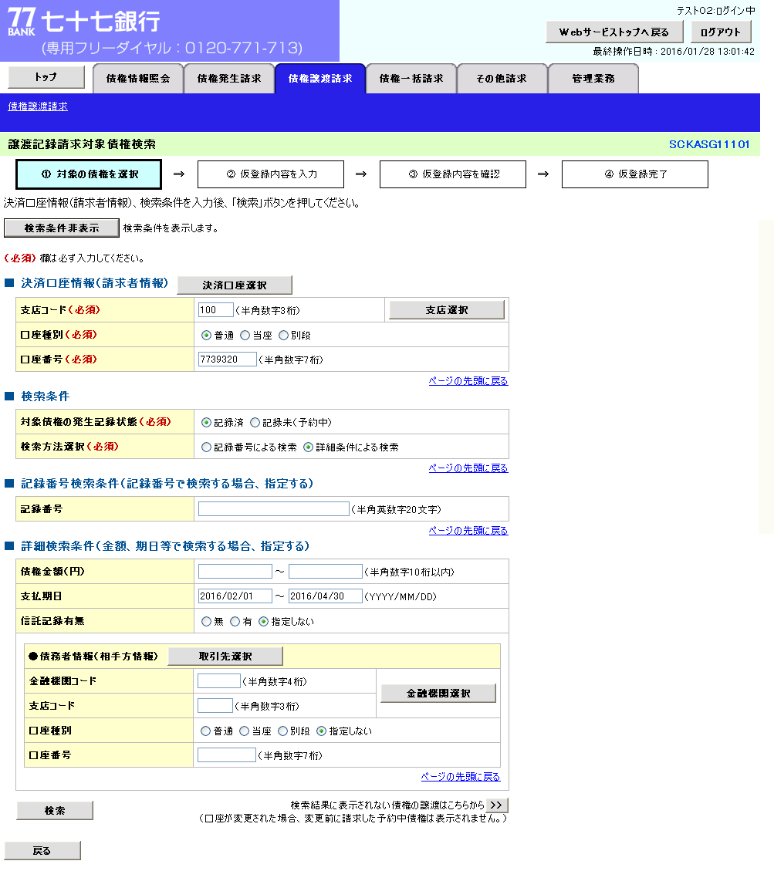Image resolution: width=774 pixels, height=871 pixels.
Task: Click 金融機関選択 button
Action: (438, 694)
